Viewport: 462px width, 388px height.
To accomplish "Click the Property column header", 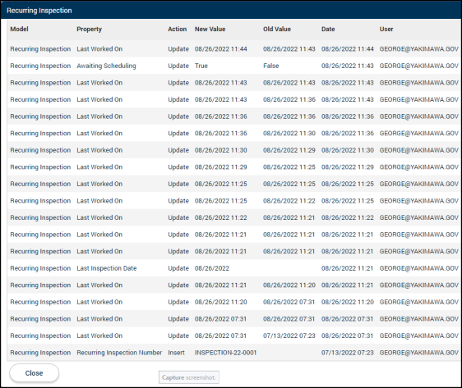I will 90,29.
